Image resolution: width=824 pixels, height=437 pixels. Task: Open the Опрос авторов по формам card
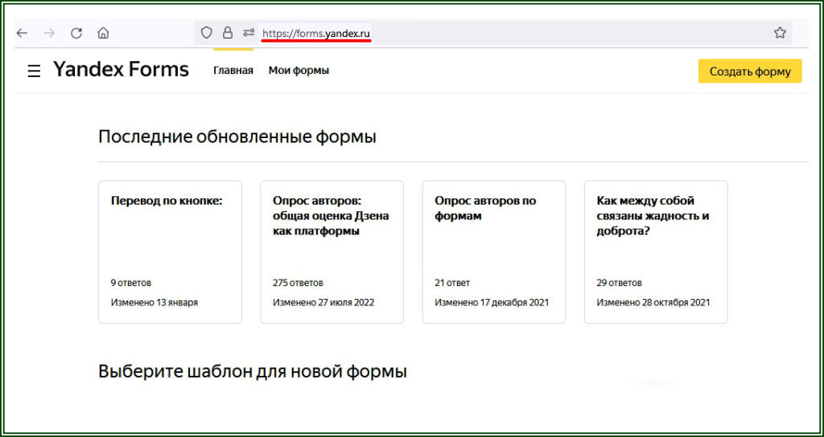494,251
